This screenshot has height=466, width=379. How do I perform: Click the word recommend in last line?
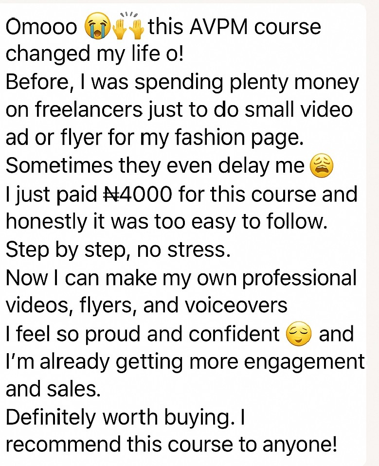(63, 445)
